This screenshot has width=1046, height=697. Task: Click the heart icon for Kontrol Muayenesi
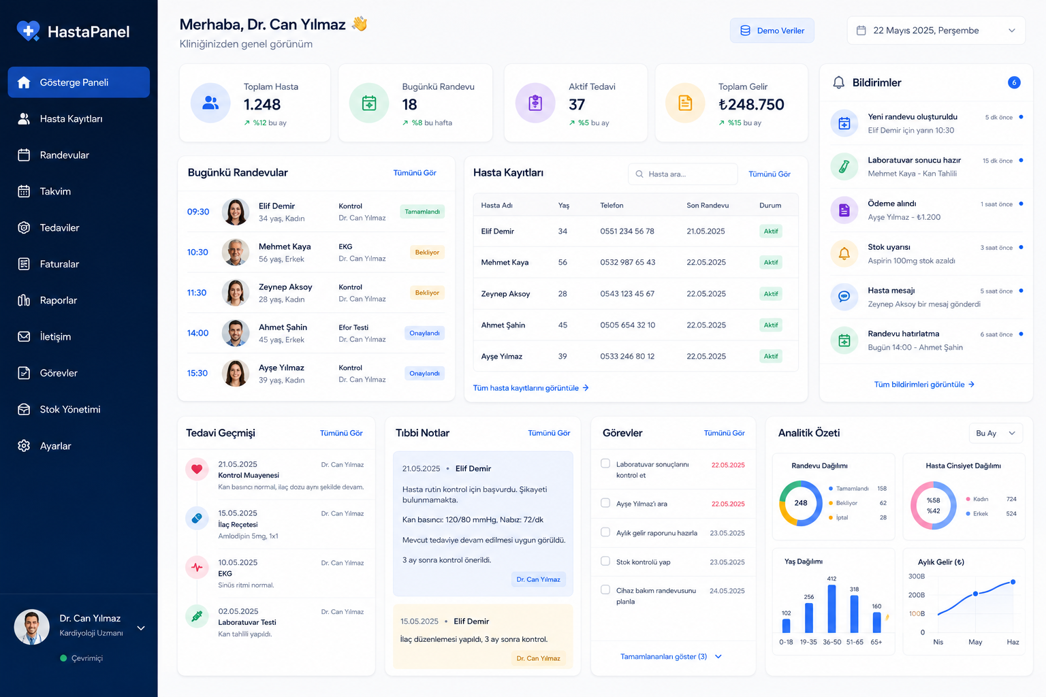pyautogui.click(x=197, y=469)
